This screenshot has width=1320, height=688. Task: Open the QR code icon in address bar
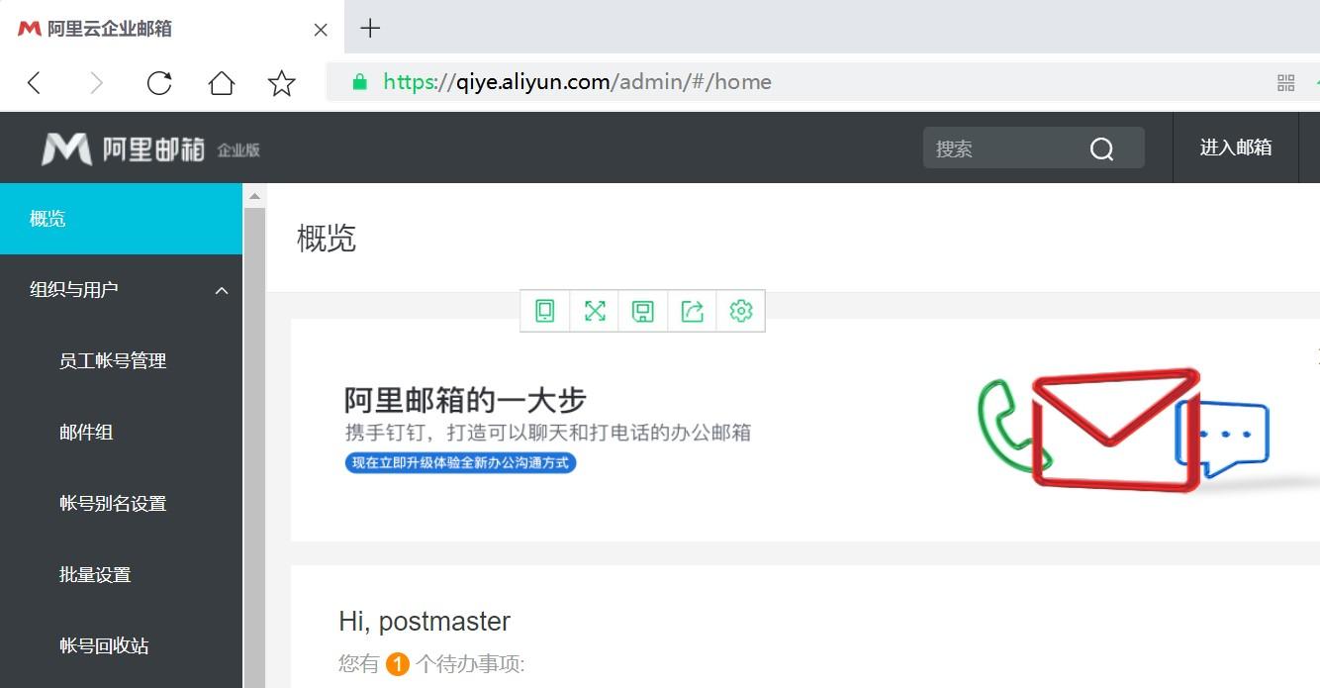coord(1285,83)
